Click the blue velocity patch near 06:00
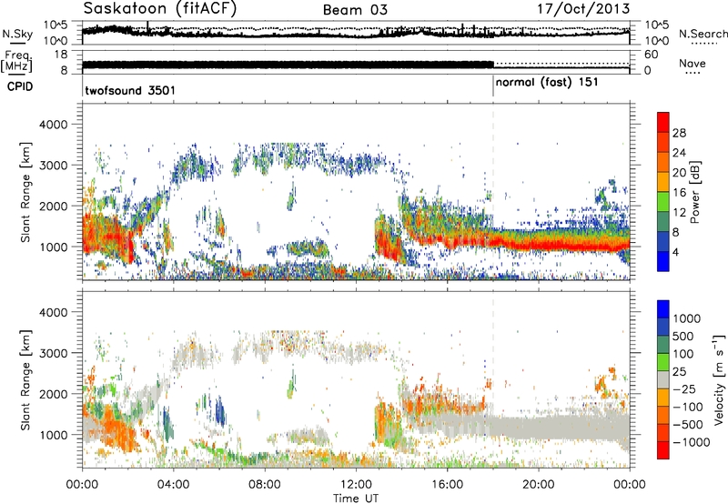This screenshot has height=504, width=728. coord(220,411)
